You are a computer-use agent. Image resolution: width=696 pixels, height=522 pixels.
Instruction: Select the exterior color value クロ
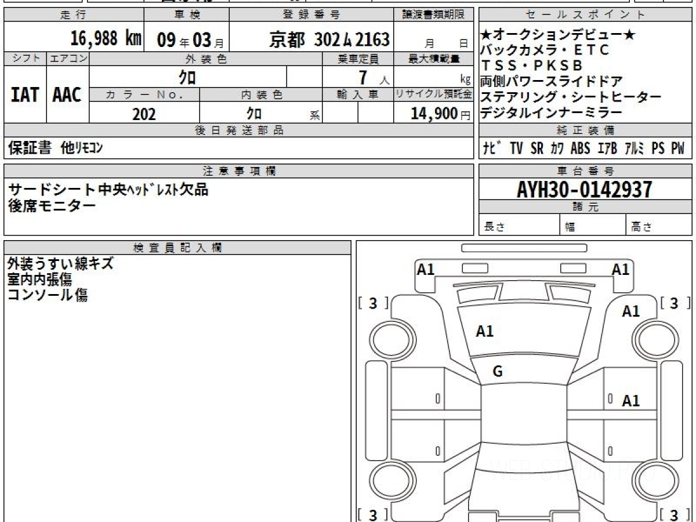pyautogui.click(x=187, y=77)
